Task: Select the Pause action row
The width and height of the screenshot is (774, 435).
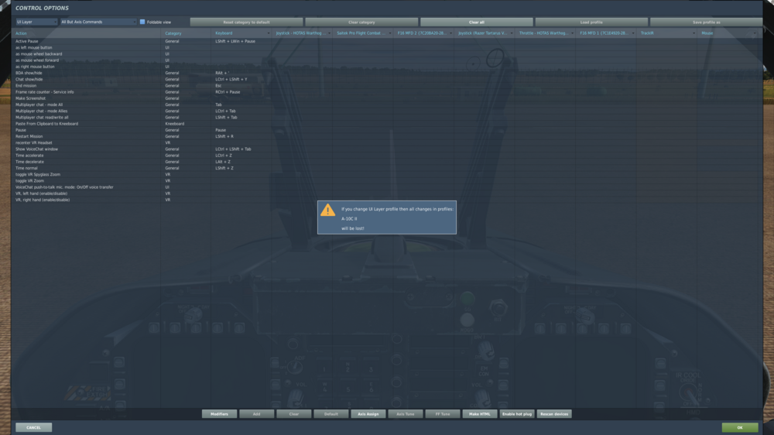Action: [386, 130]
